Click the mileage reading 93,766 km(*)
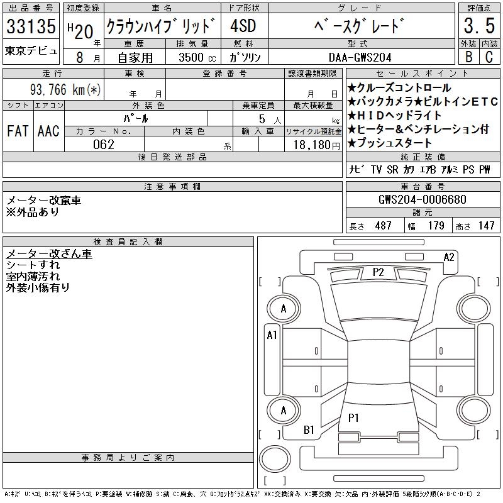The width and height of the screenshot is (503, 503). tap(65, 89)
